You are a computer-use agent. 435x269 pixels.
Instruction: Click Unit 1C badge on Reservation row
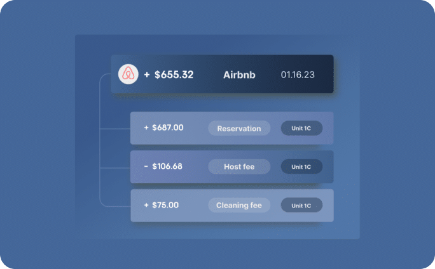pos(301,128)
